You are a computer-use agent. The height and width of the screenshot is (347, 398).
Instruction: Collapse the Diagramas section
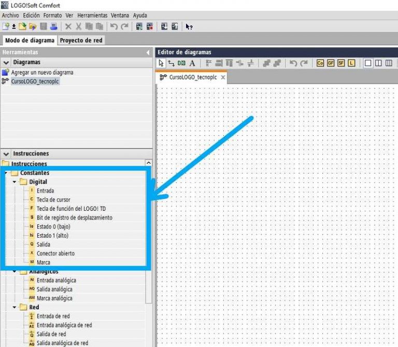[6, 62]
